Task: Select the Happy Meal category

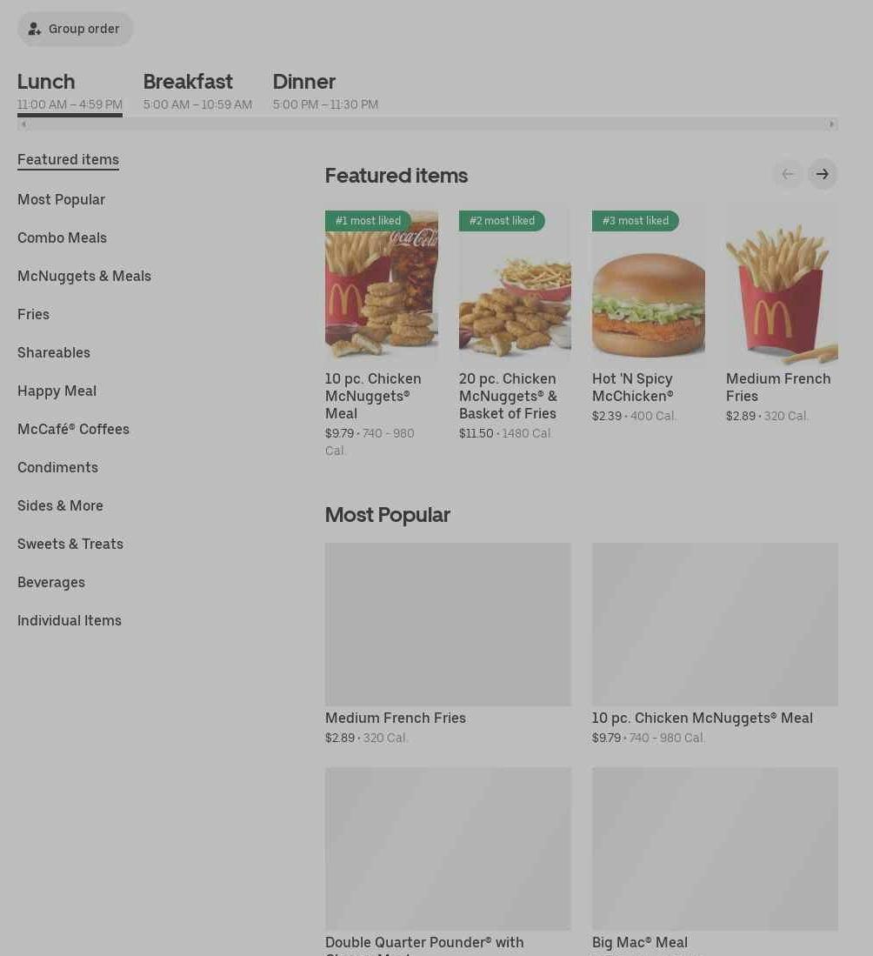Action: [57, 391]
